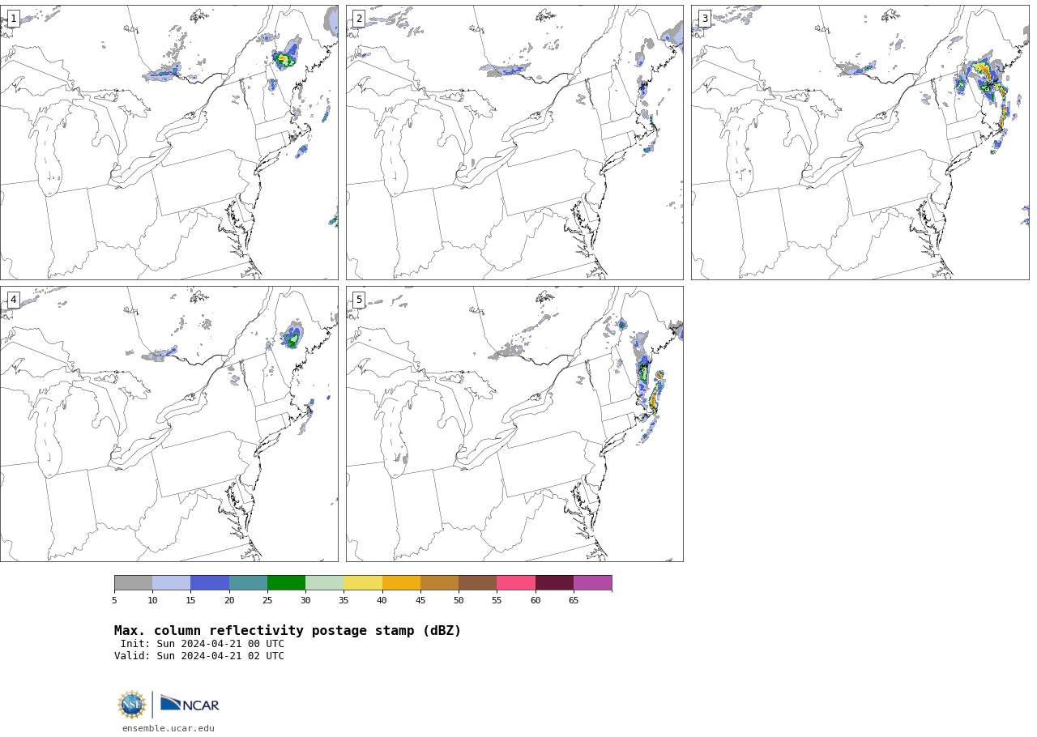Click the member number 4 label box
Screen dimensions: 1037x737
coord(13,300)
